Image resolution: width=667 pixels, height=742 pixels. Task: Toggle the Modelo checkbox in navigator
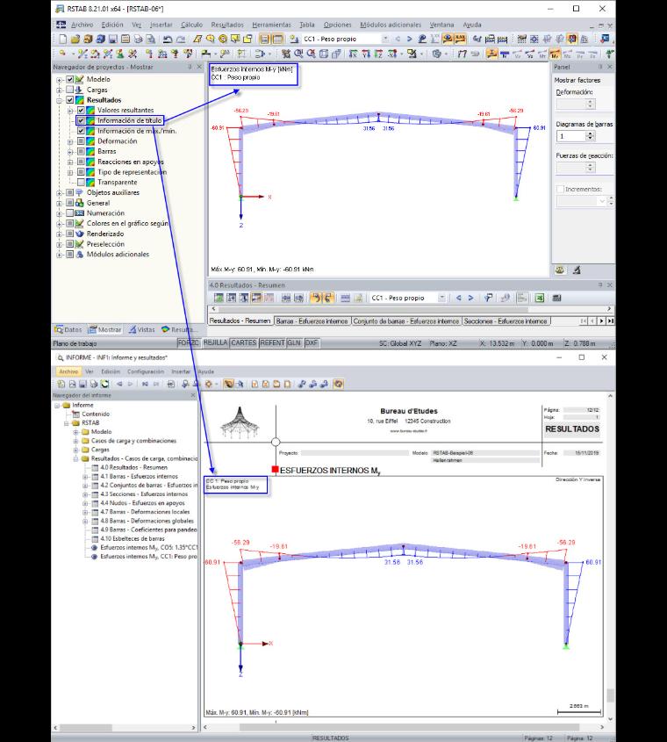[x=70, y=79]
